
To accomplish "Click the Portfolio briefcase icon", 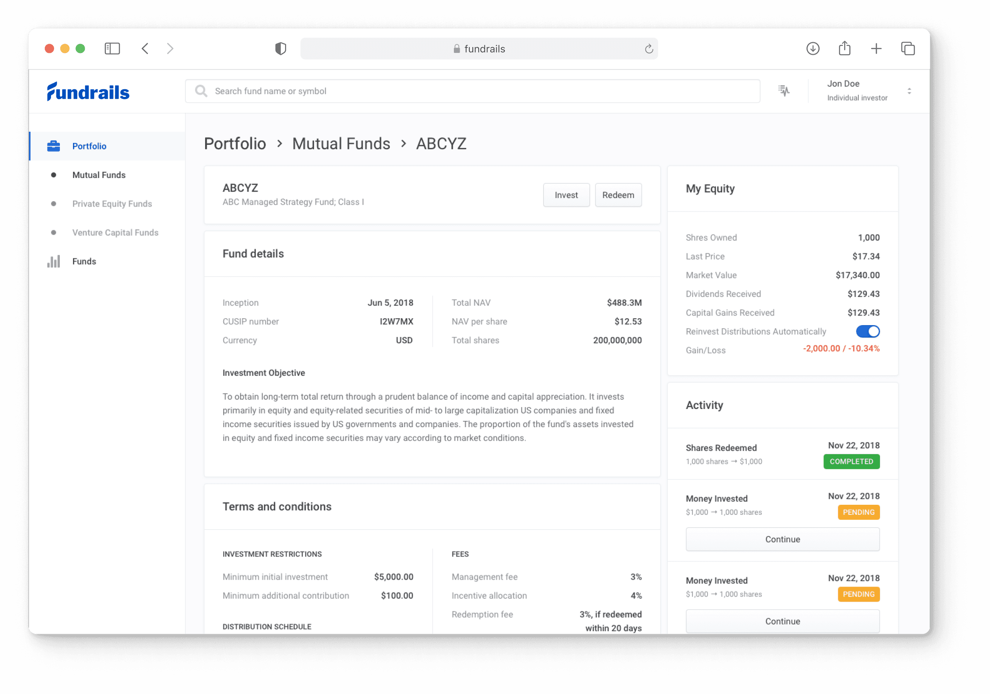I will 53,146.
